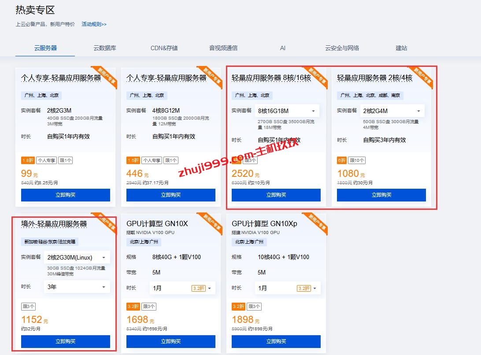Click the 1.5折 discount tag
This screenshot has width=481, height=355.
tap(133, 160)
